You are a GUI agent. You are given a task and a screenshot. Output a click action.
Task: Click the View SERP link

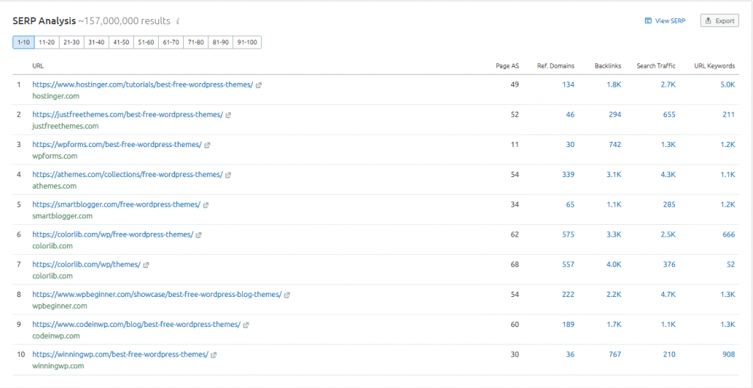[x=665, y=21]
